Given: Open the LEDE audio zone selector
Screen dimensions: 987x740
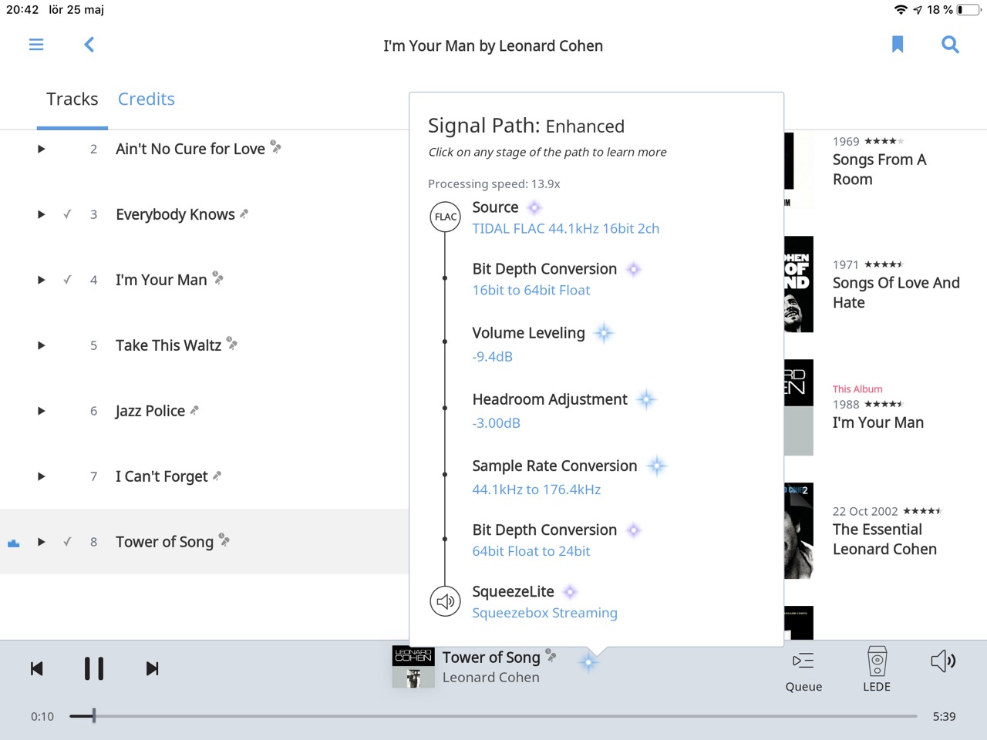Looking at the screenshot, I should [x=877, y=670].
